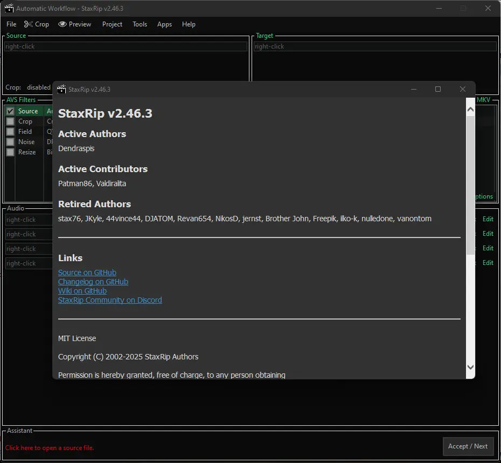The image size is (501, 463).
Task: Open the Changelog on GitHub link
Action: [x=93, y=282]
